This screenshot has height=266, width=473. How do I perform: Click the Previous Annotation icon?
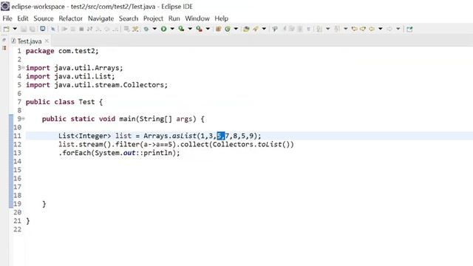[x=337, y=29]
